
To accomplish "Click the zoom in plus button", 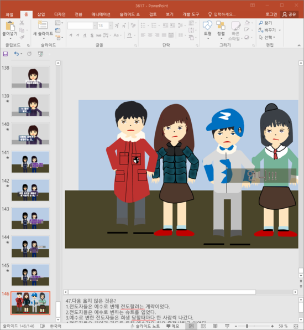I will tap(272, 326).
